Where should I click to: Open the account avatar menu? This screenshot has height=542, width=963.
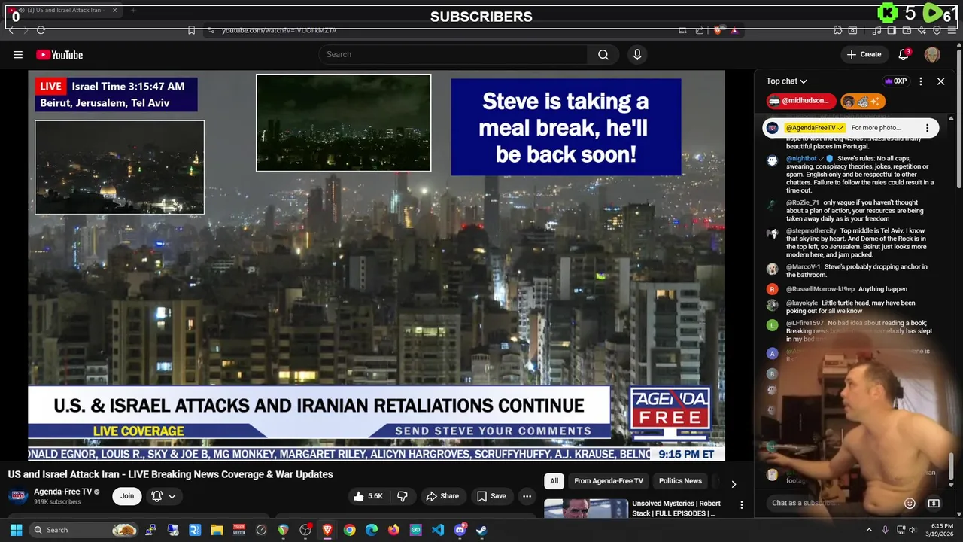point(932,54)
